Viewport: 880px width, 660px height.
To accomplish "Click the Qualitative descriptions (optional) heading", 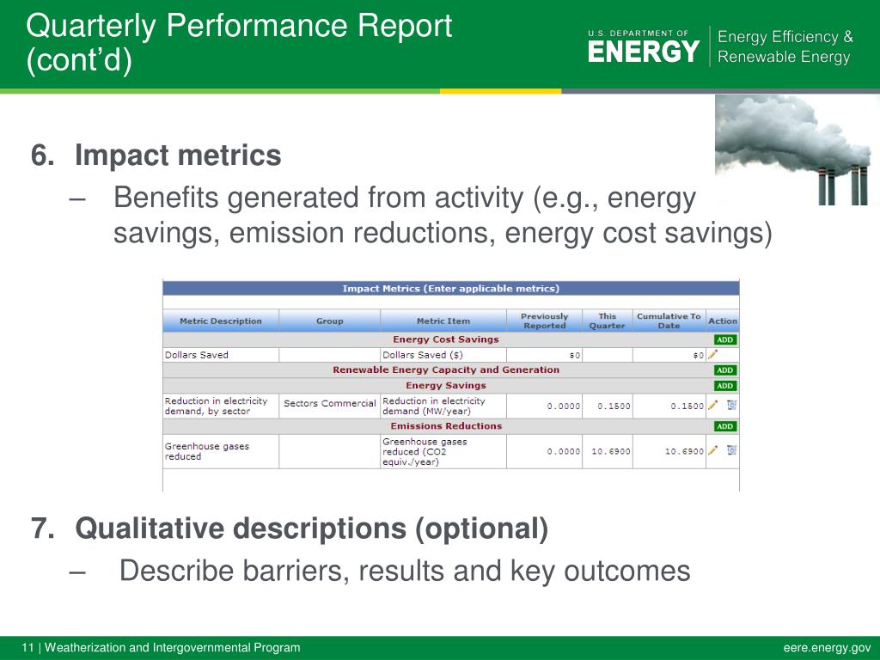I will click(x=311, y=529).
